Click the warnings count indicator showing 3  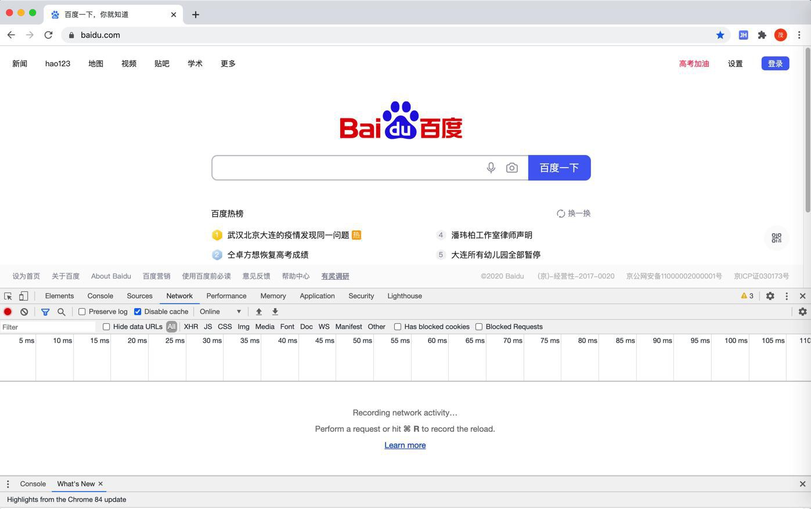pyautogui.click(x=747, y=296)
